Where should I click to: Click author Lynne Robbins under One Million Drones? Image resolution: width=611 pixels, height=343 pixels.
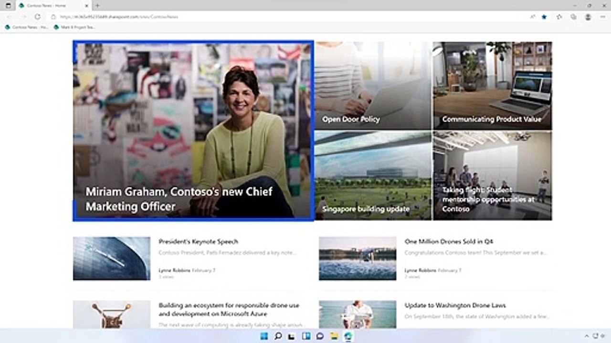point(421,270)
